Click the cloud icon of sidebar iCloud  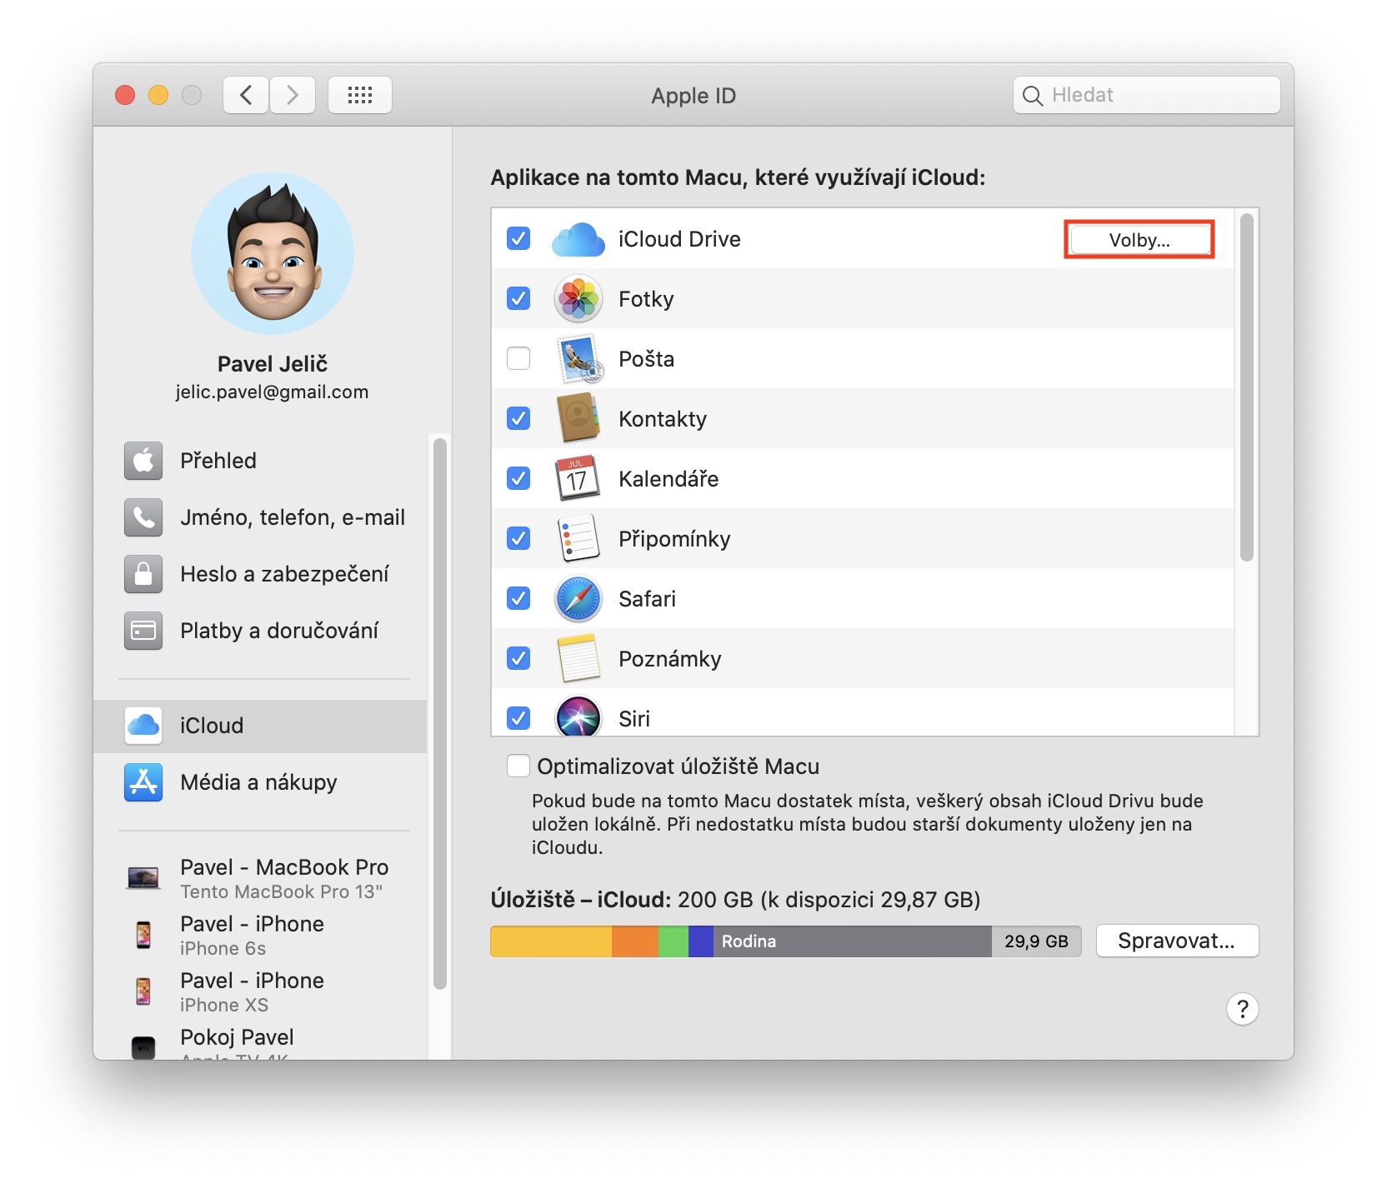143,726
